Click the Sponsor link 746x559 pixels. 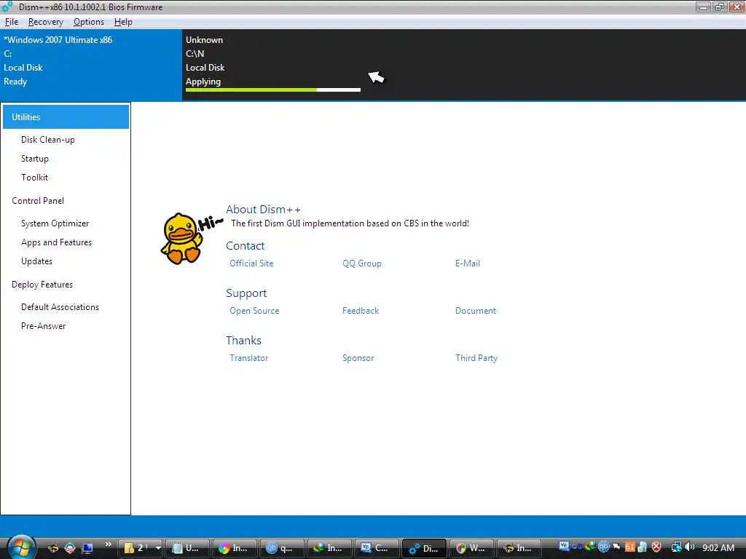(x=358, y=358)
